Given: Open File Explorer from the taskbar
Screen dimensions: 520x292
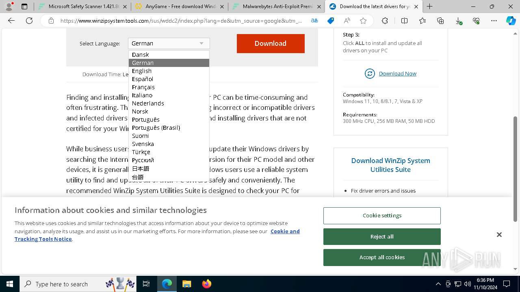Looking at the screenshot, I should 186,284.
